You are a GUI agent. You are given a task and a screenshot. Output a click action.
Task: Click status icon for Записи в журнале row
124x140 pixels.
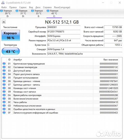(x=4, y=113)
